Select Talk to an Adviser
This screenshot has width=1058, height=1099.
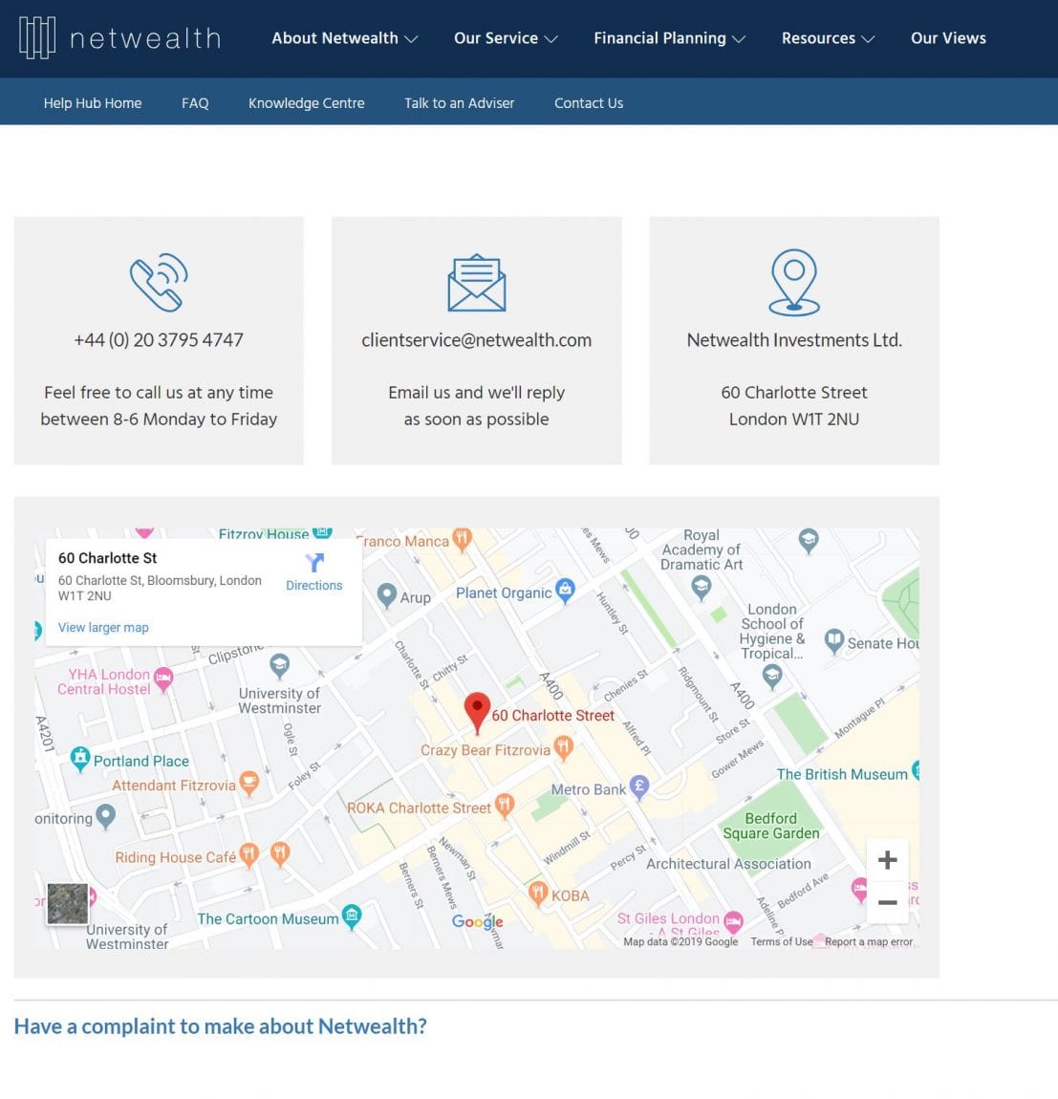[x=460, y=103]
